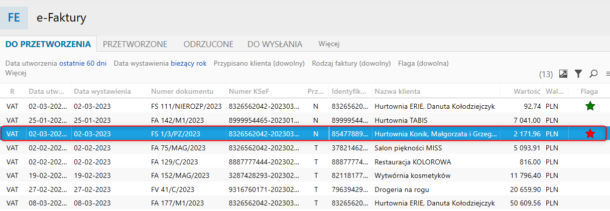Open the filter funnel icon

(578, 74)
